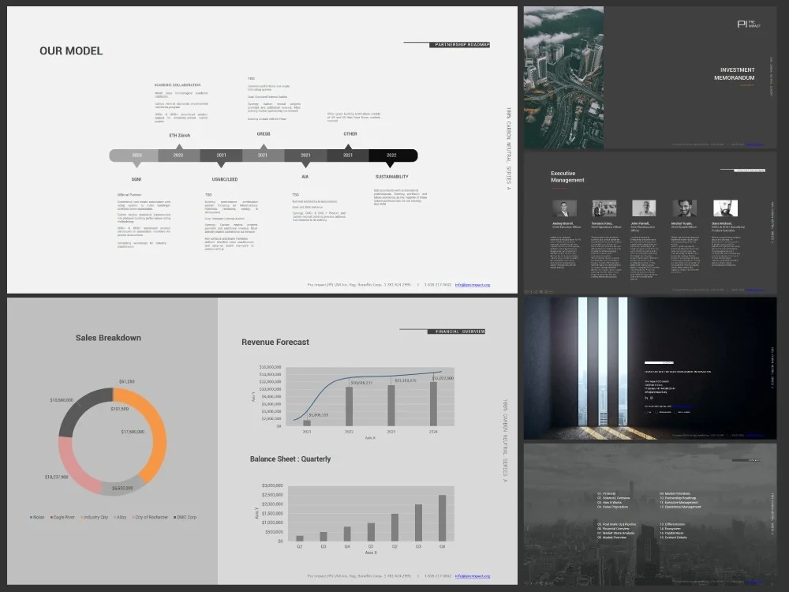Click the Q1 bar in the Balance Sheet chart
Image resolution: width=789 pixels, height=592 pixels.
pos(371,532)
